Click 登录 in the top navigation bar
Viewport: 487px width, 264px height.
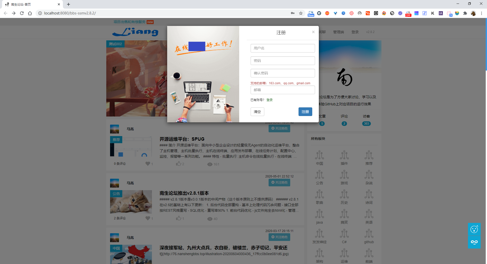[355, 32]
